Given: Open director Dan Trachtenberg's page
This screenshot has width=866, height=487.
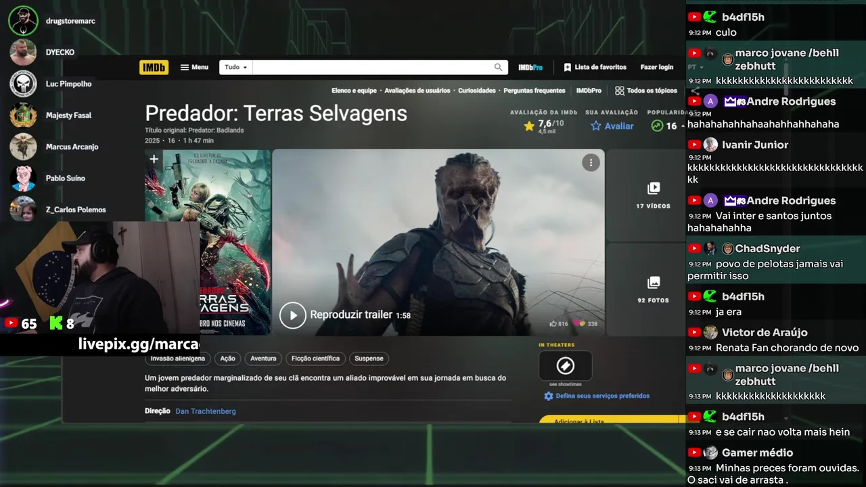Looking at the screenshot, I should tap(206, 411).
